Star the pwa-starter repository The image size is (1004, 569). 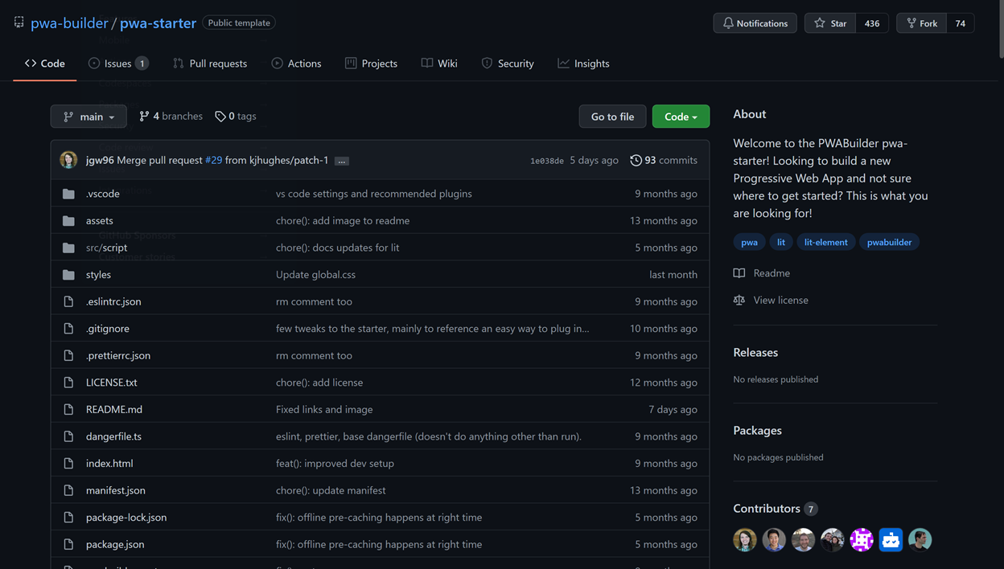pyautogui.click(x=830, y=23)
